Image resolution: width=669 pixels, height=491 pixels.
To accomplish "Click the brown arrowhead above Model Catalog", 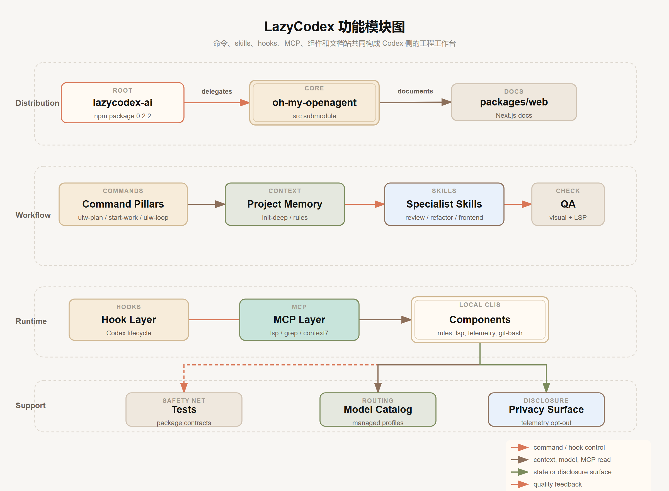I will [378, 387].
